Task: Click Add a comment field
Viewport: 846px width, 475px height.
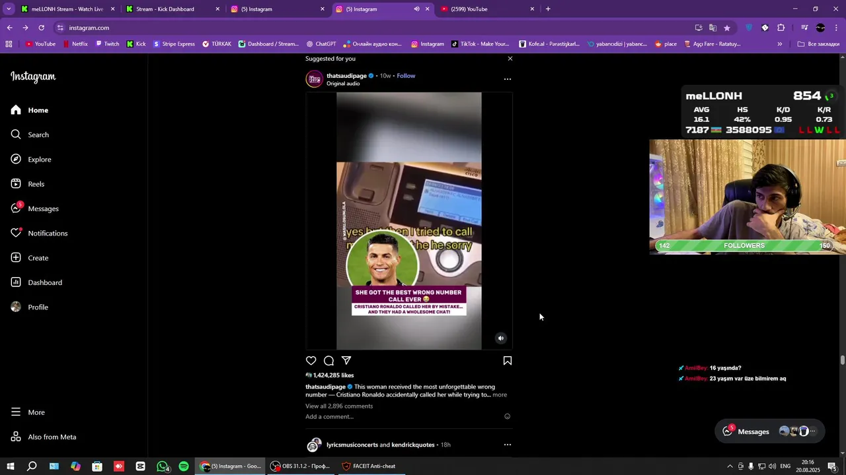Action: tap(329, 417)
